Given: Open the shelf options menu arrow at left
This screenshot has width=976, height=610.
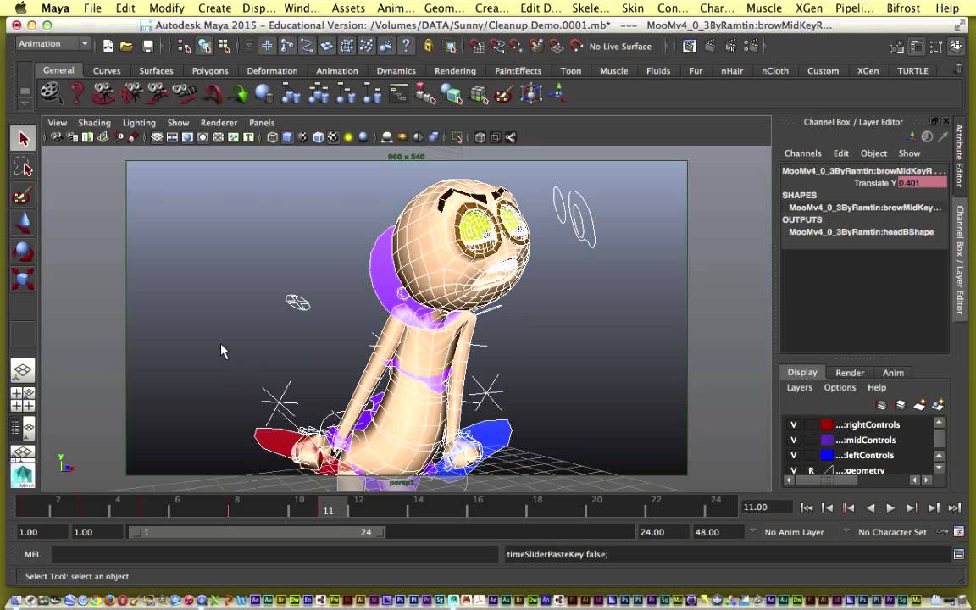Looking at the screenshot, I should click(25, 103).
